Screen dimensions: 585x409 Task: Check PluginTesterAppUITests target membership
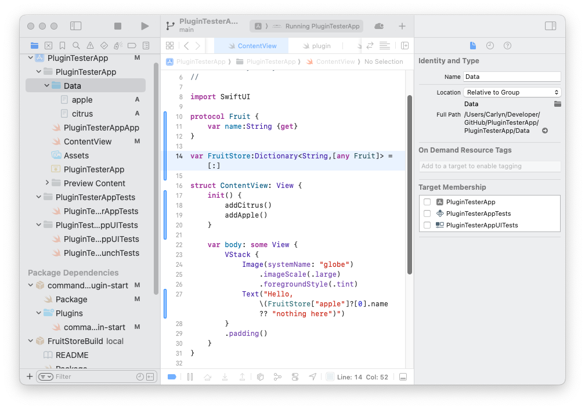coord(427,225)
